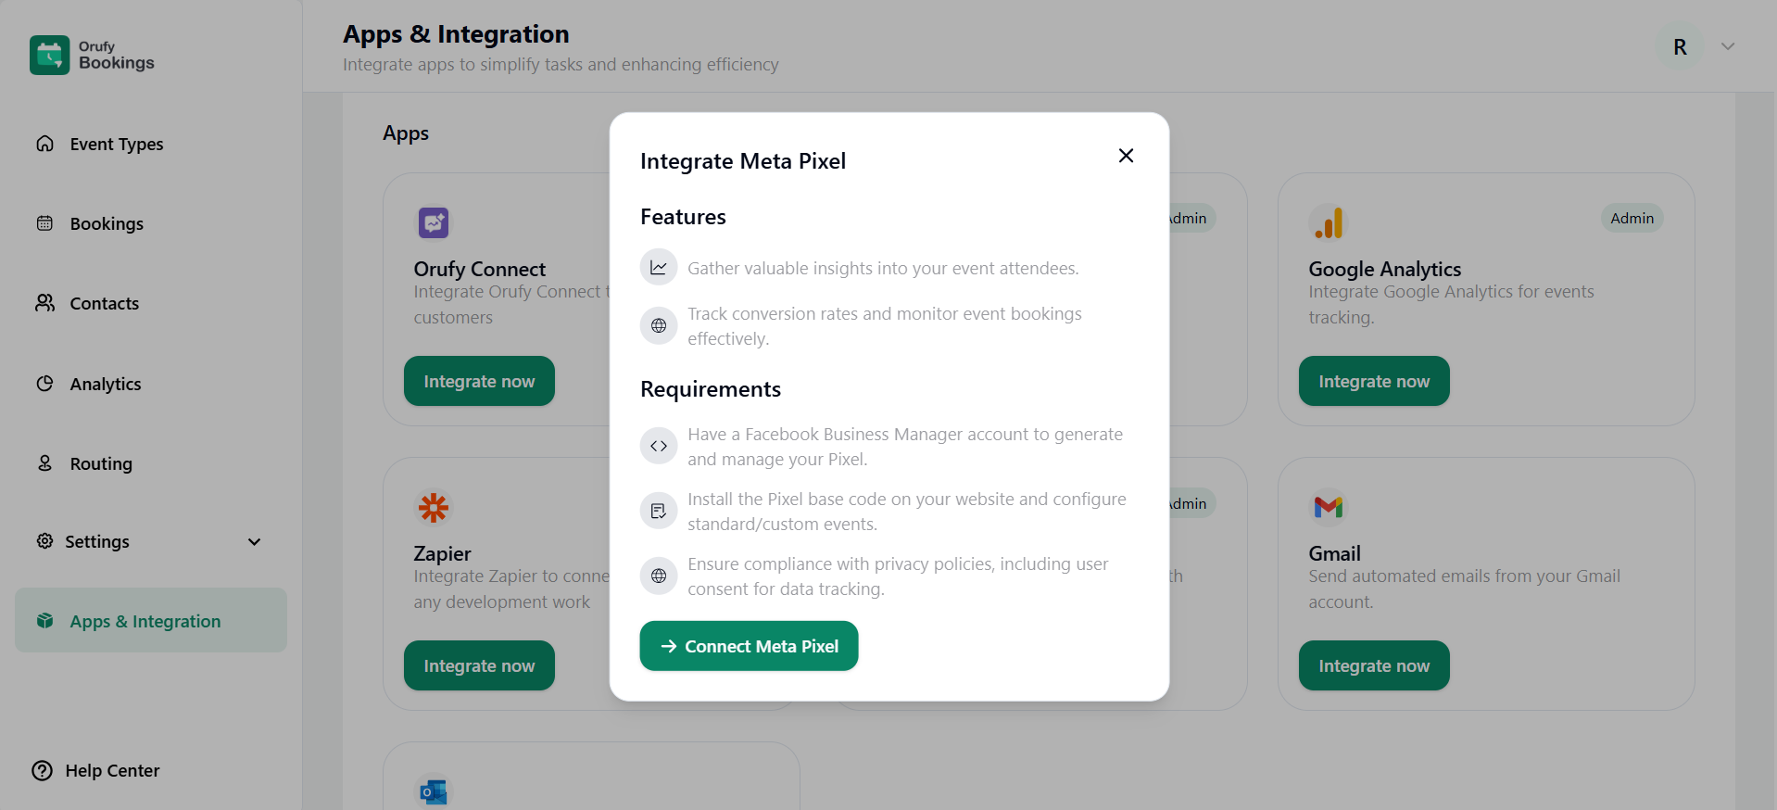
Task: Click the Zapier asterisk icon
Action: coord(433,507)
